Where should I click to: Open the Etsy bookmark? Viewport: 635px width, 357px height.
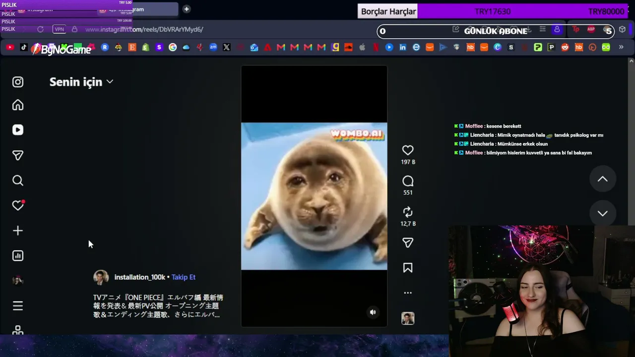coord(132,47)
